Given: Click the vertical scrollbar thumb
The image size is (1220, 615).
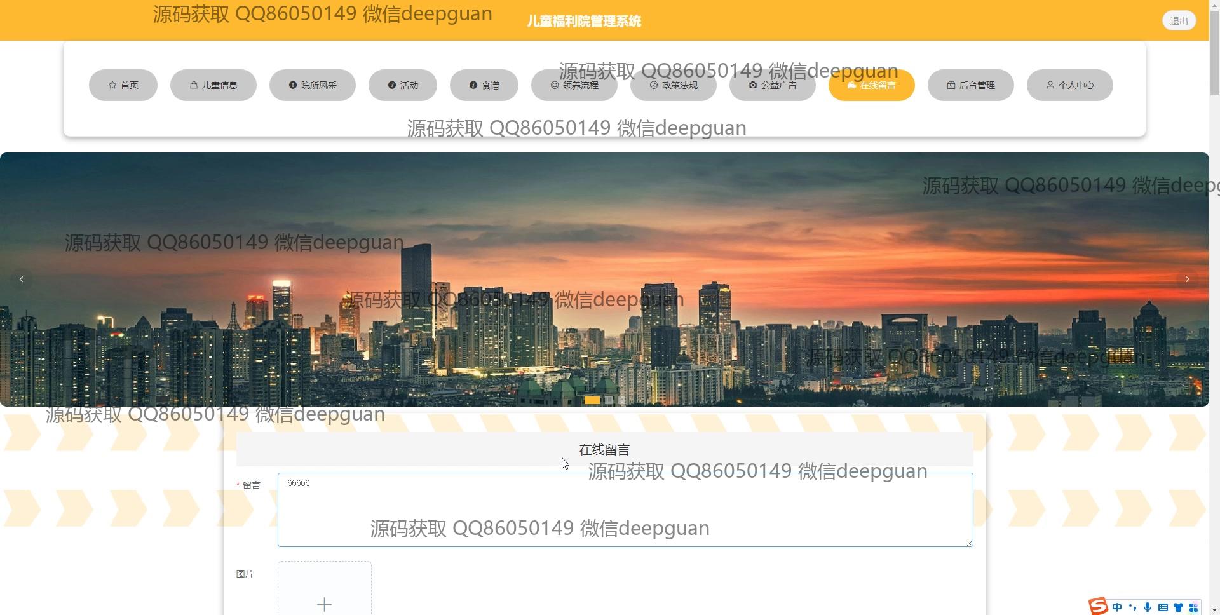Looking at the screenshot, I should 1214,53.
